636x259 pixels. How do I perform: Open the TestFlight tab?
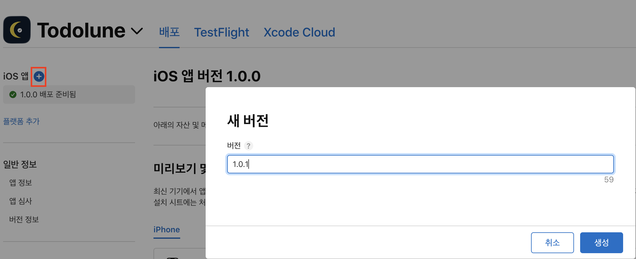click(222, 32)
